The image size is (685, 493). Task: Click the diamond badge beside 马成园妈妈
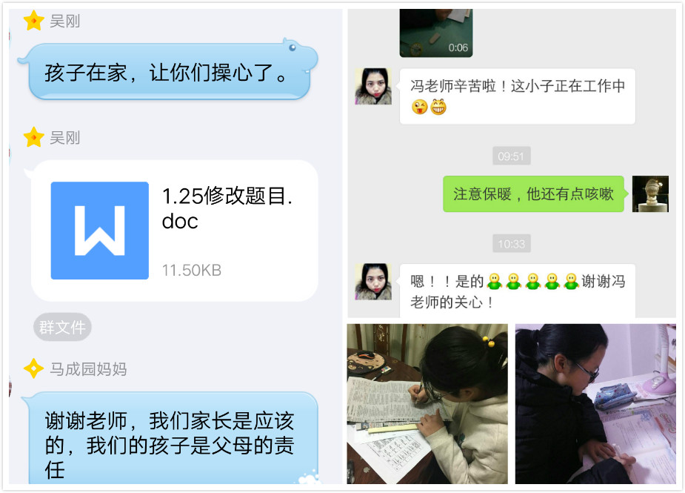33,368
